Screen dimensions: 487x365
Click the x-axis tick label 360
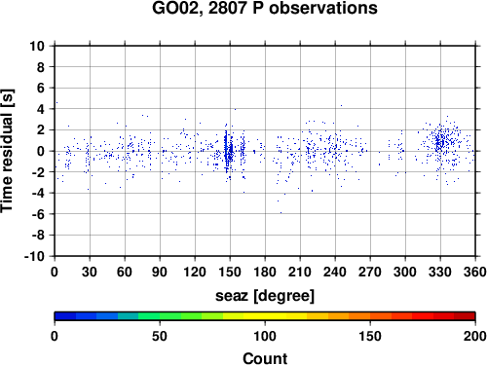click(475, 272)
